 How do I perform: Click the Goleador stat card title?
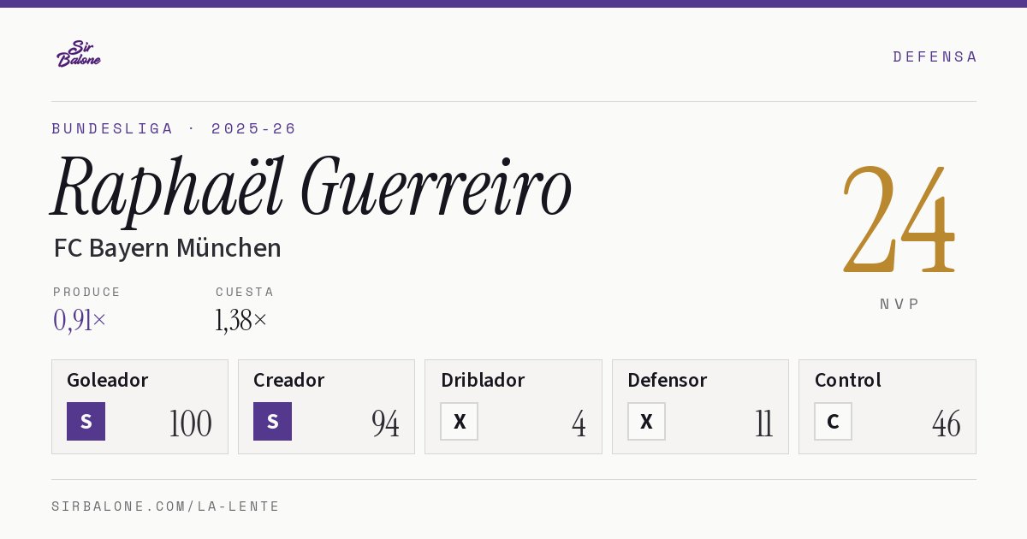point(108,380)
